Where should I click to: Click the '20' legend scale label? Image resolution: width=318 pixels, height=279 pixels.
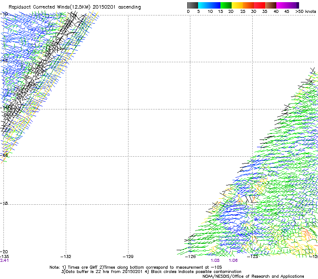point(231,12)
